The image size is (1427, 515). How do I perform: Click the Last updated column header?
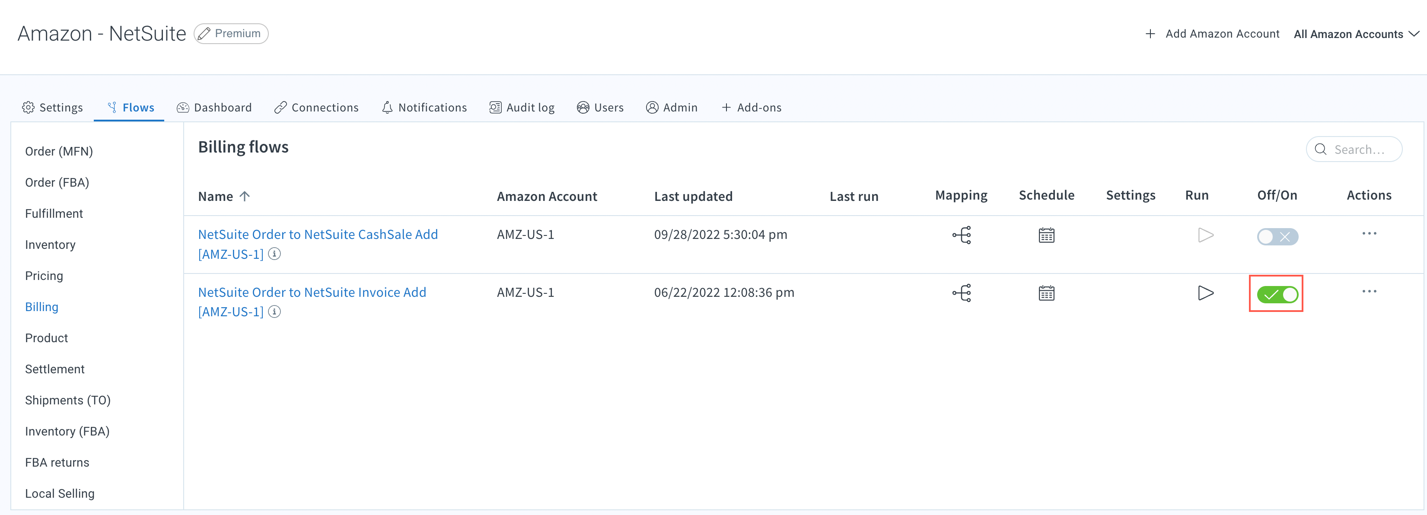pos(693,197)
